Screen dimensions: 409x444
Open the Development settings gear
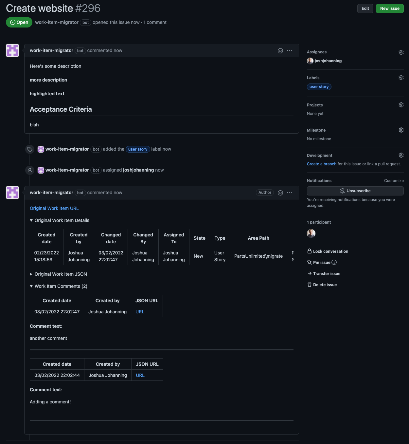(x=401, y=155)
